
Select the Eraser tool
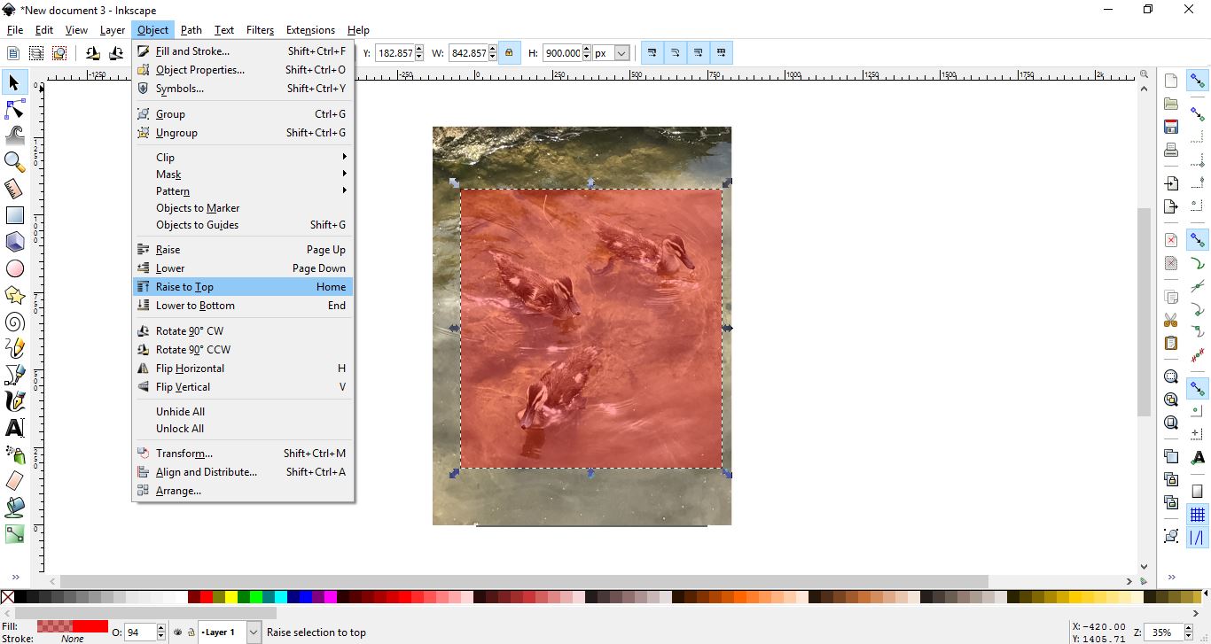[x=14, y=480]
